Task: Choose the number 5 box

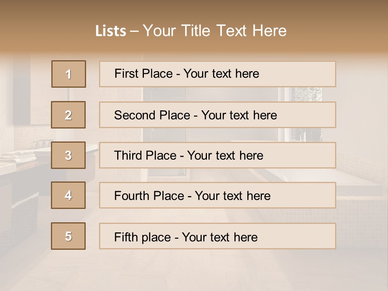Action: (68, 236)
